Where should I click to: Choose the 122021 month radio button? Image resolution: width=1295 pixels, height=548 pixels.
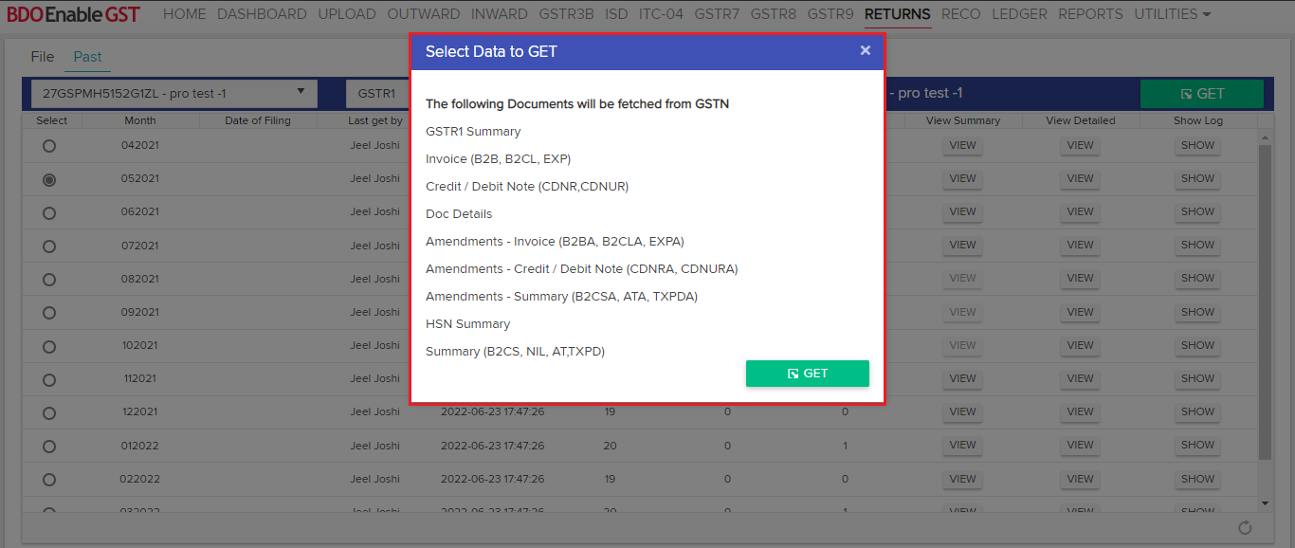pos(49,412)
